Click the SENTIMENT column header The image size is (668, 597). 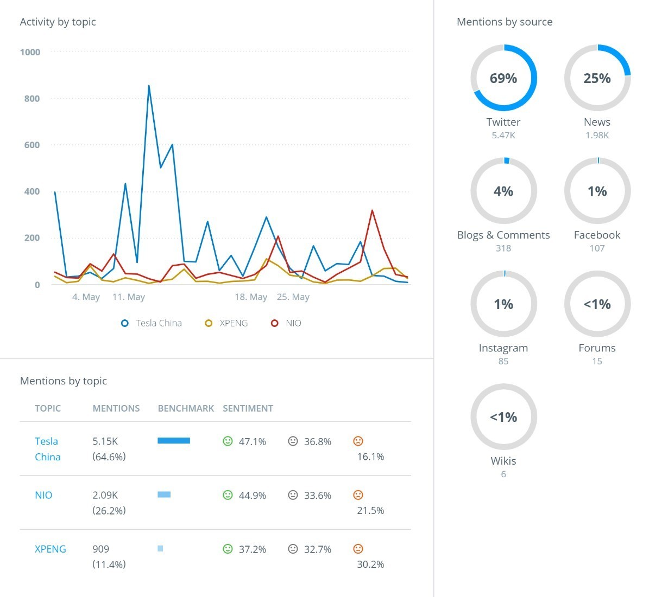pyautogui.click(x=248, y=408)
